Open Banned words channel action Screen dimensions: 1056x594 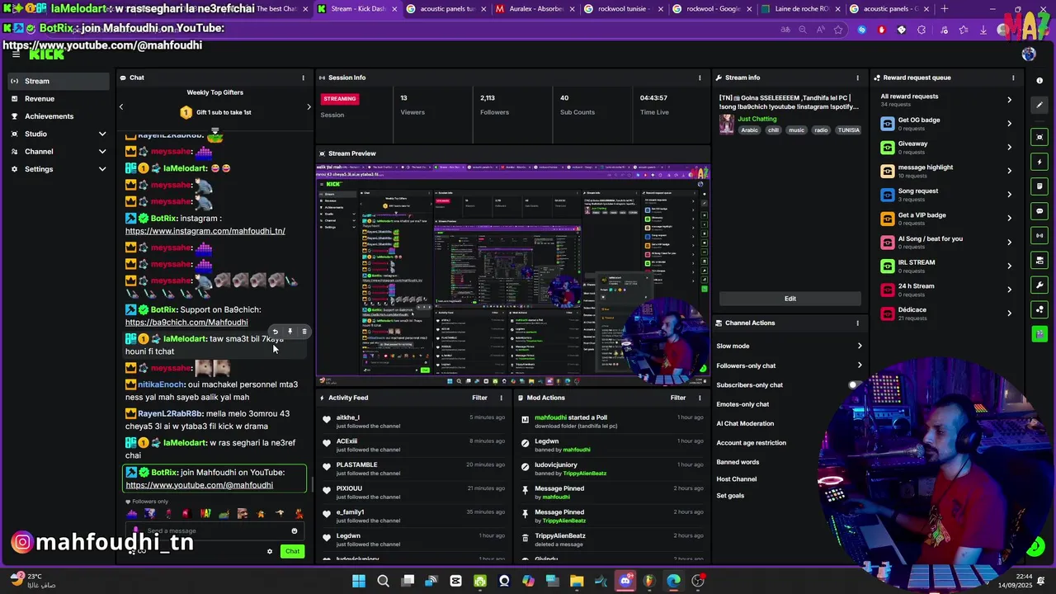click(738, 463)
